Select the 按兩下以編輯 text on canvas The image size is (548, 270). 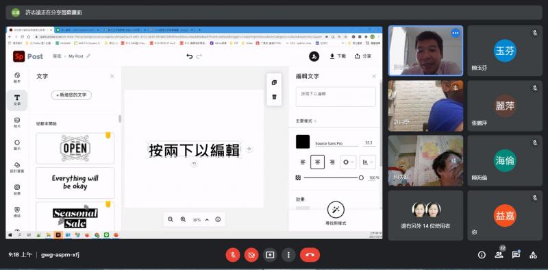pos(195,150)
